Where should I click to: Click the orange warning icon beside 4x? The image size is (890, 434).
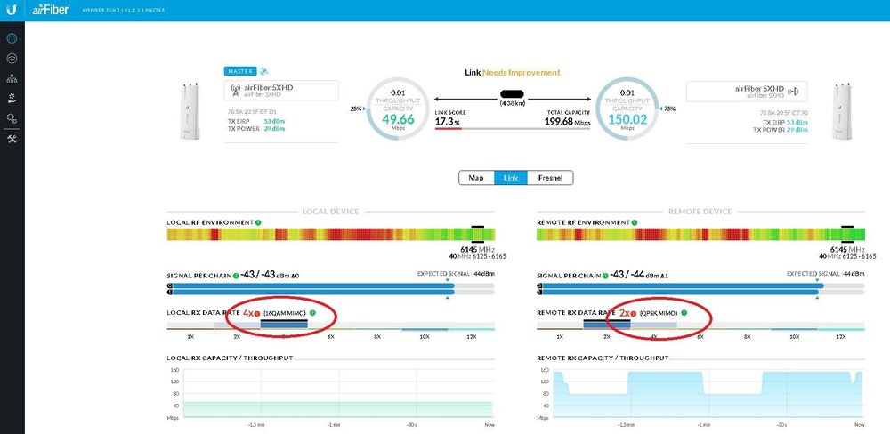tap(257, 313)
